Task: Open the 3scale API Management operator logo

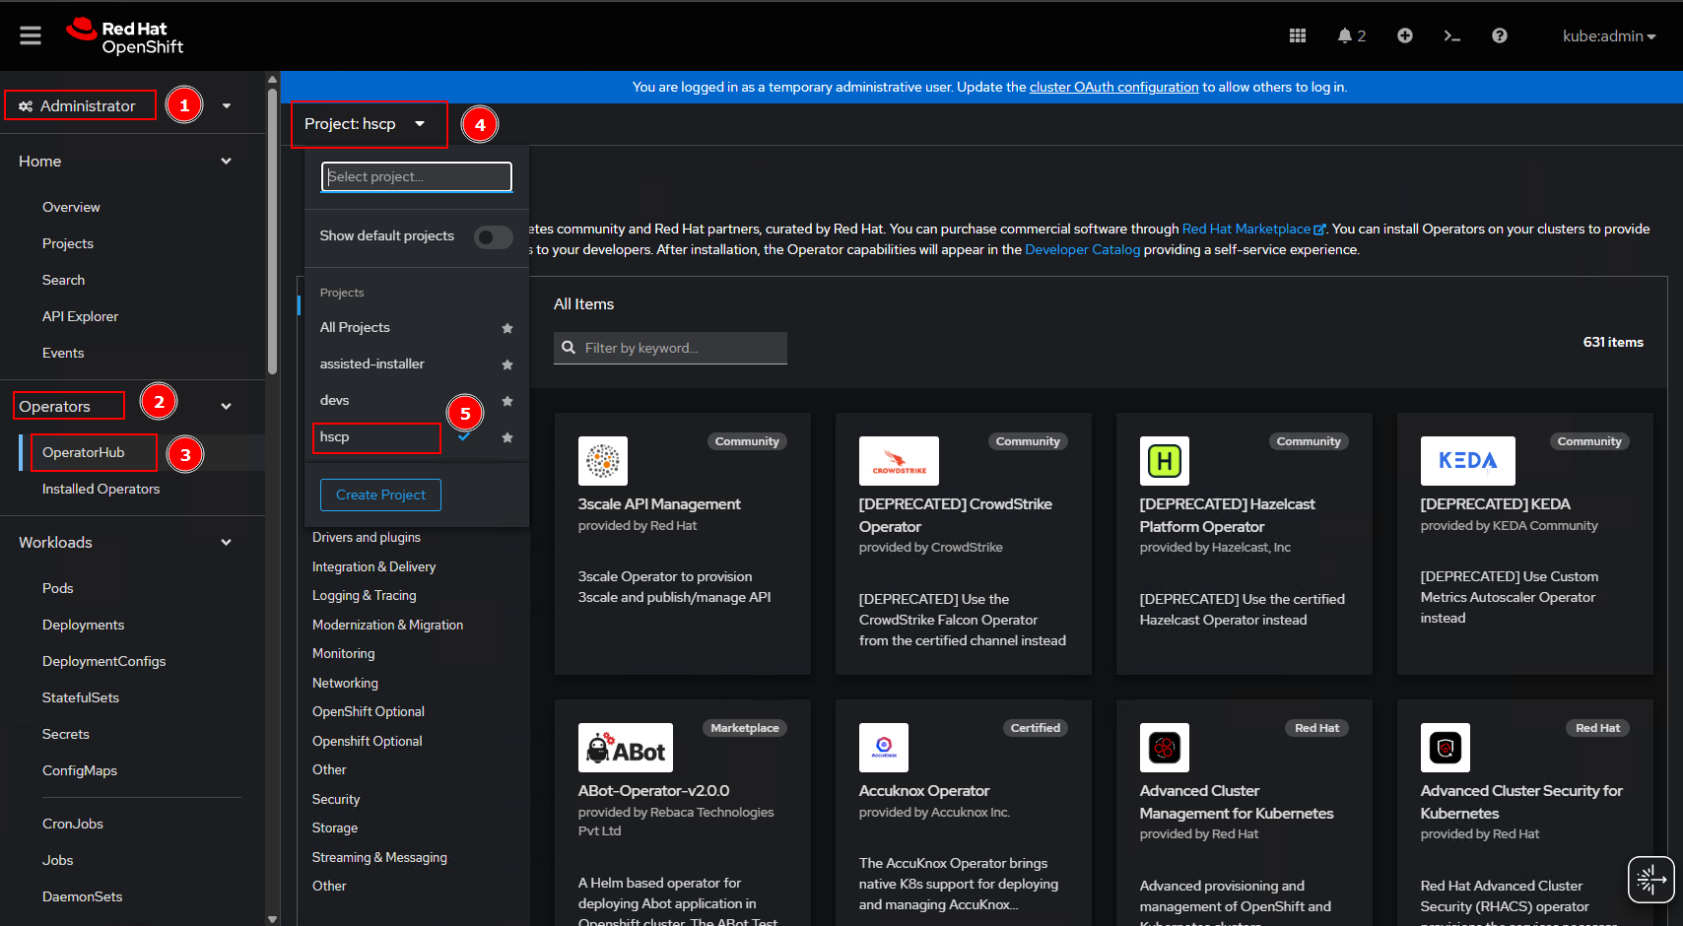Action: coord(603,461)
